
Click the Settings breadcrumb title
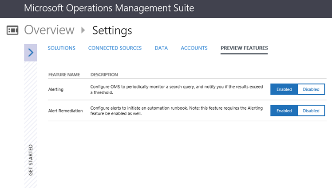(x=112, y=31)
